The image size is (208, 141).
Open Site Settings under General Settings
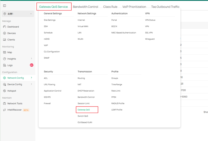(50, 20)
